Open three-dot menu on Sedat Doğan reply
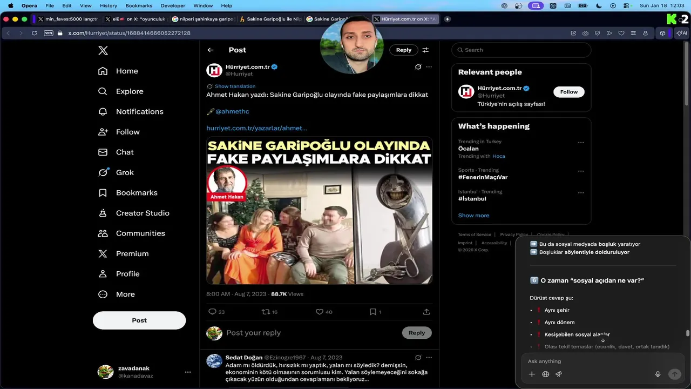The image size is (691, 389). 429,357
